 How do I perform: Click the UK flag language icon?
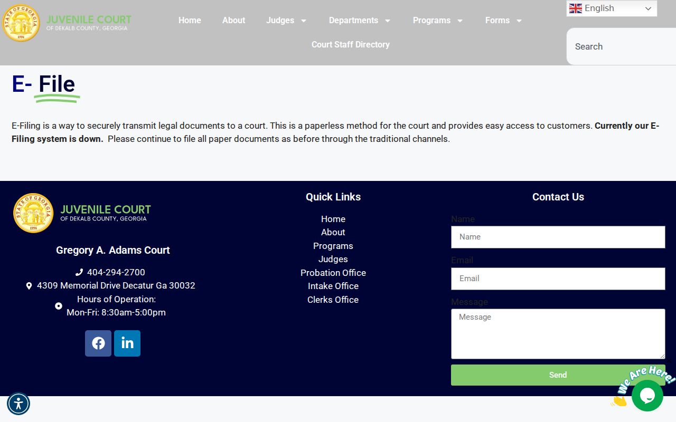(x=576, y=8)
